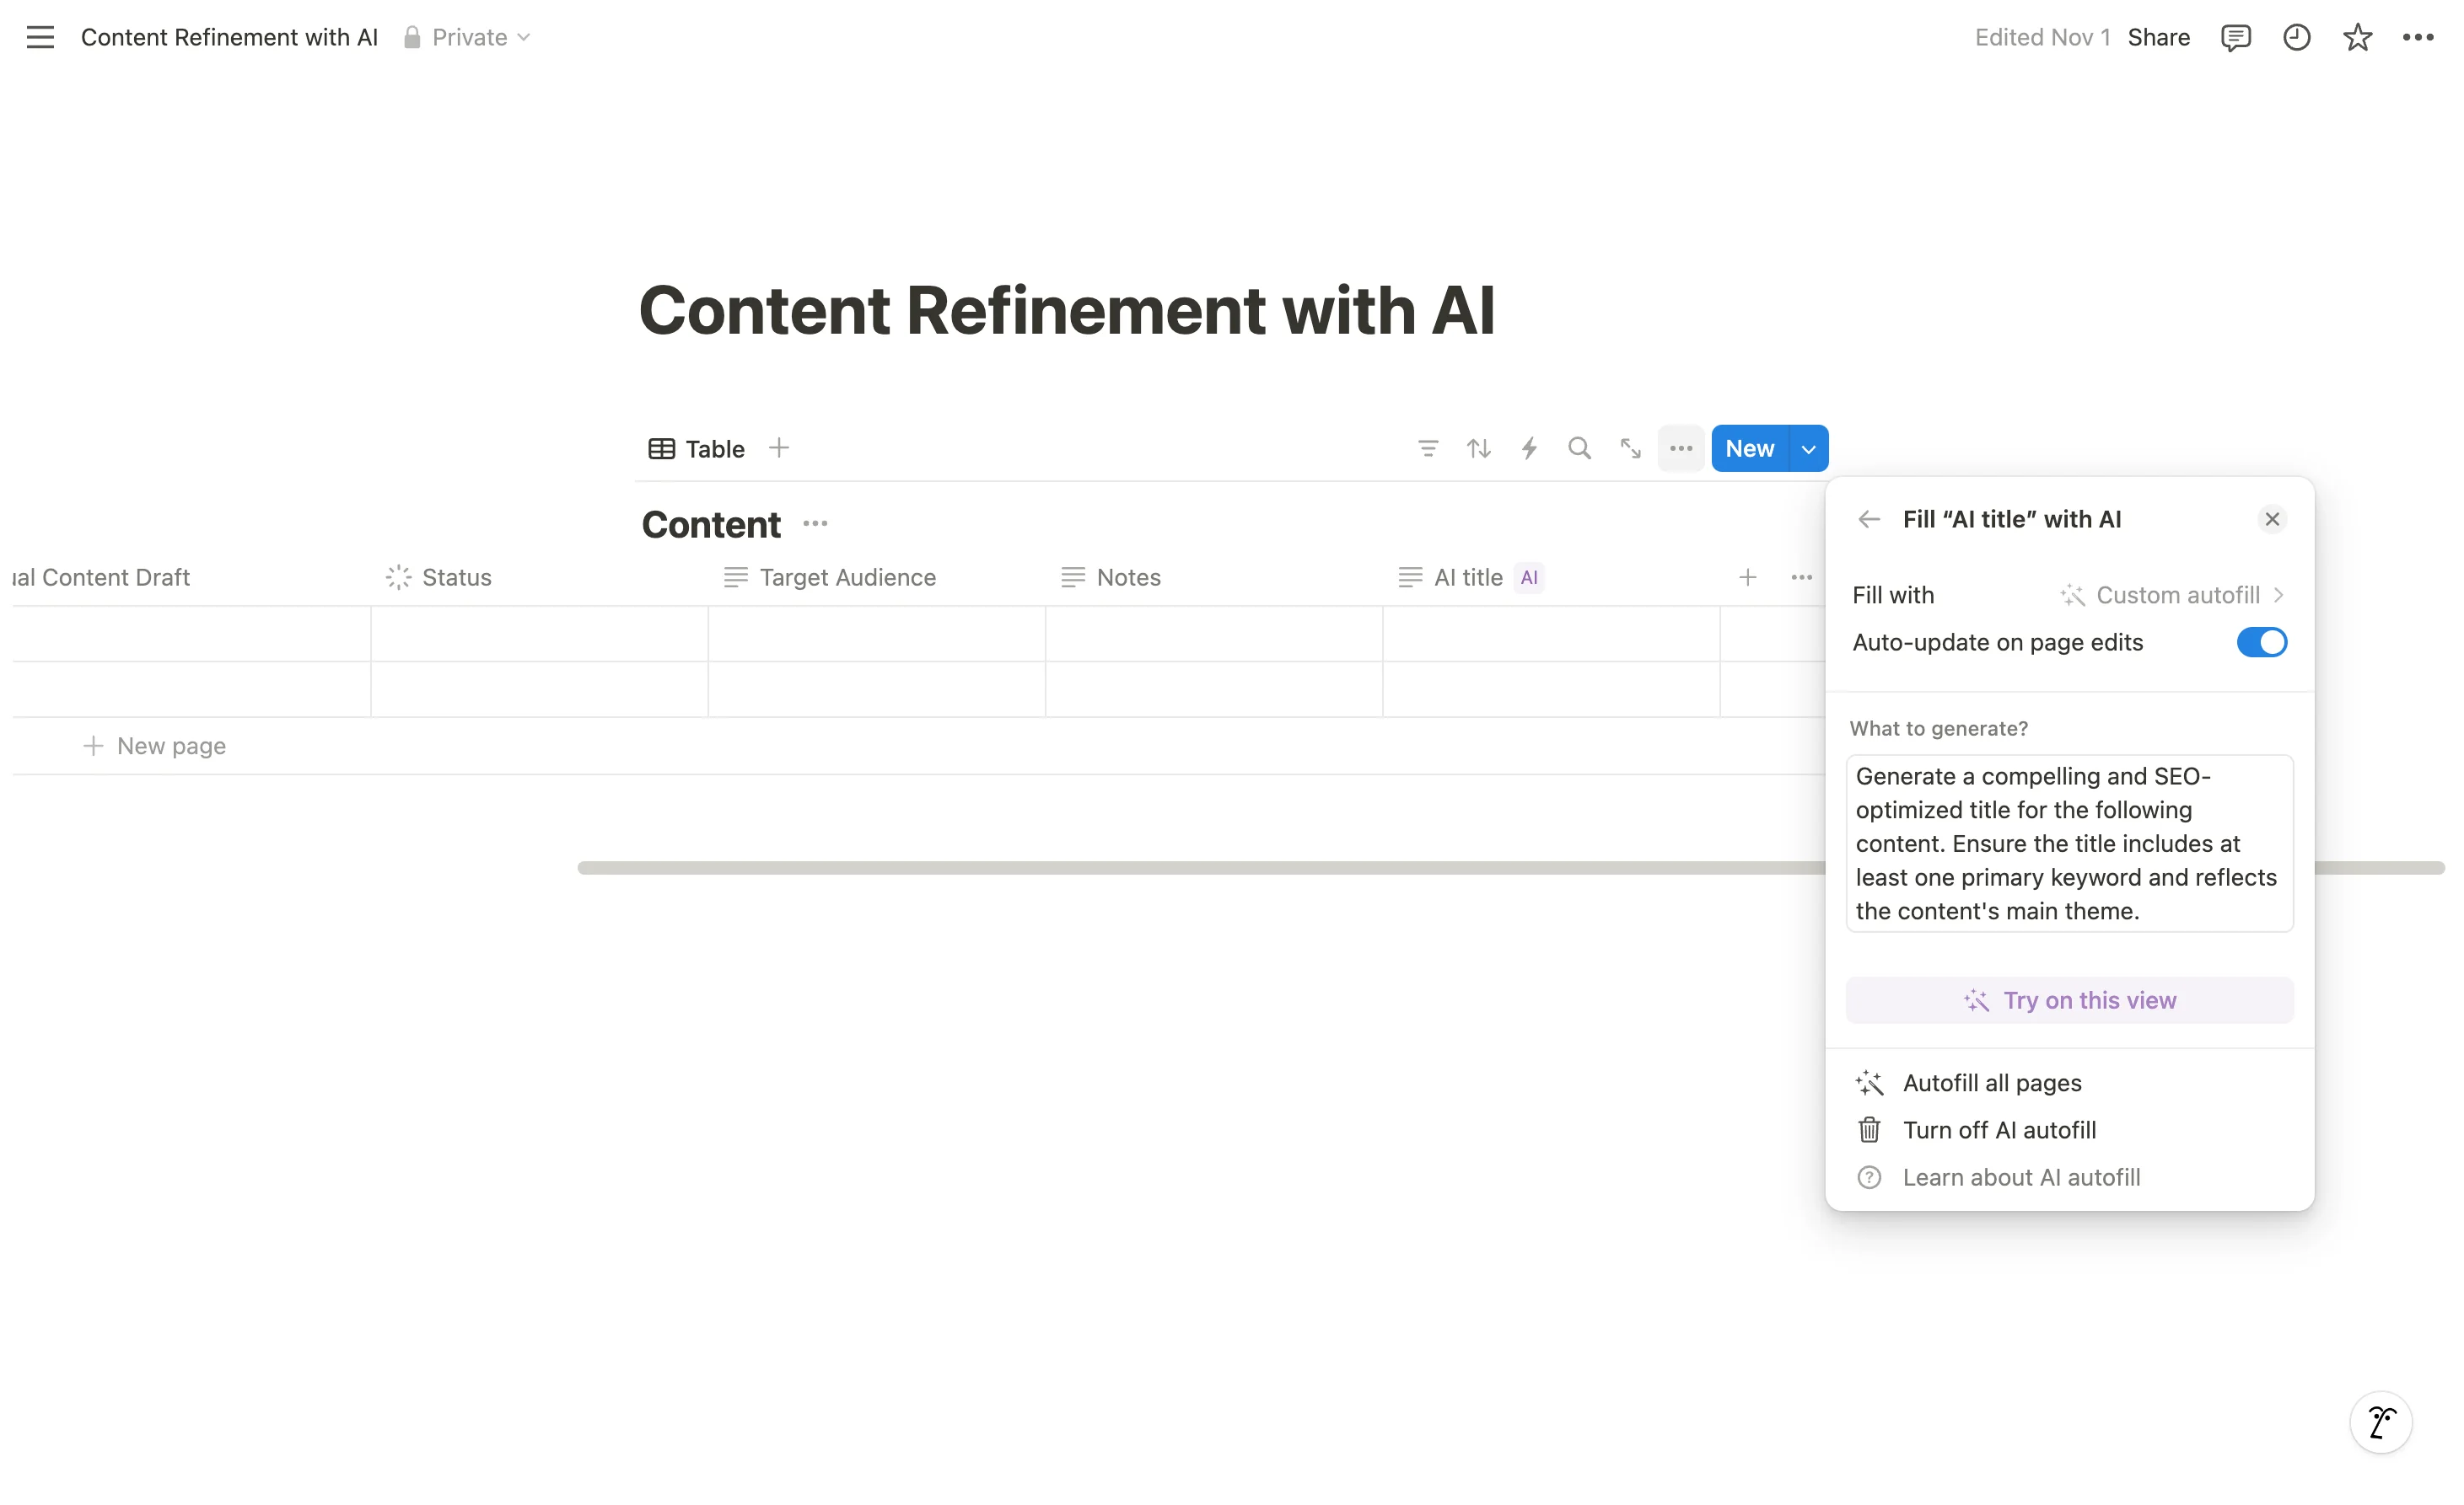Open automations lightning bolt icon
The width and height of the screenshot is (2464, 1505).
point(1529,448)
